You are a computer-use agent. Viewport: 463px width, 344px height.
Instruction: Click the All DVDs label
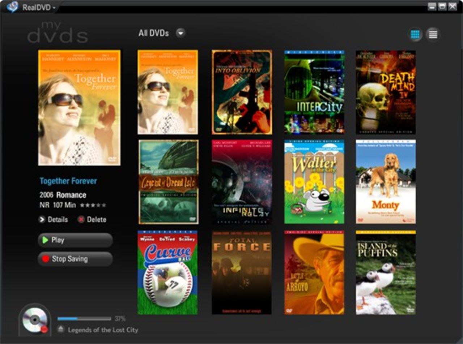(x=153, y=33)
